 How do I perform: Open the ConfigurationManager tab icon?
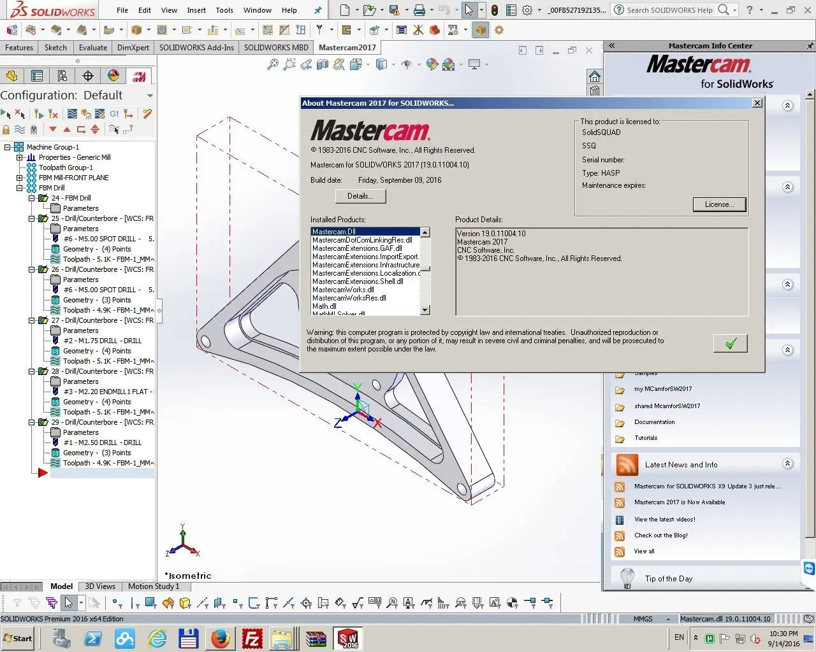62,76
